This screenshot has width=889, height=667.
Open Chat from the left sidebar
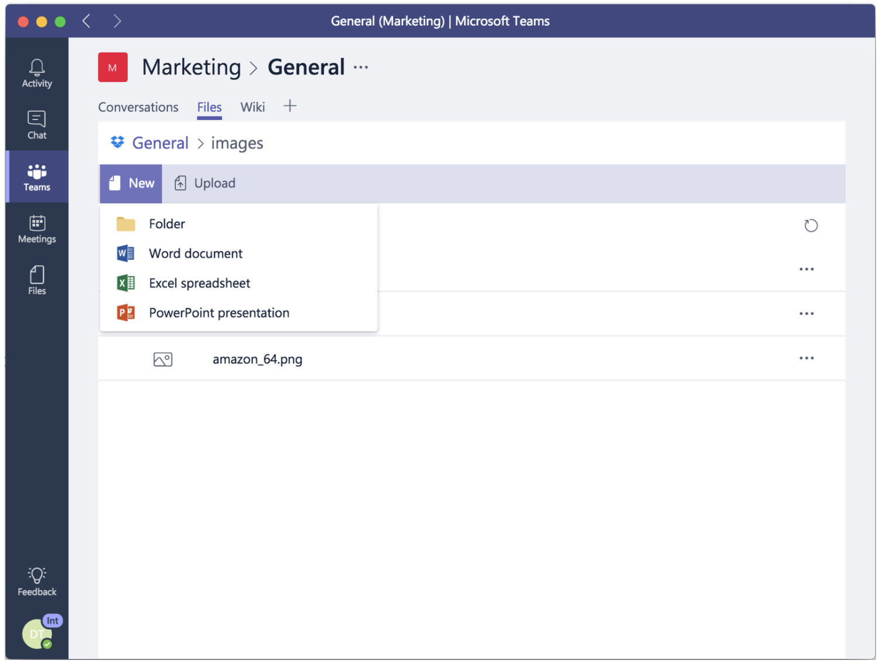(37, 125)
